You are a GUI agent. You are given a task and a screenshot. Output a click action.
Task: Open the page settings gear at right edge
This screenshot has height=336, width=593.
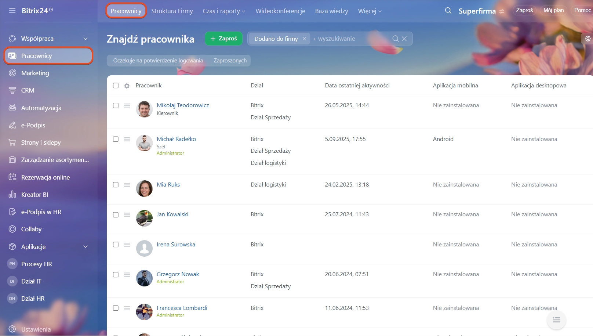click(588, 39)
